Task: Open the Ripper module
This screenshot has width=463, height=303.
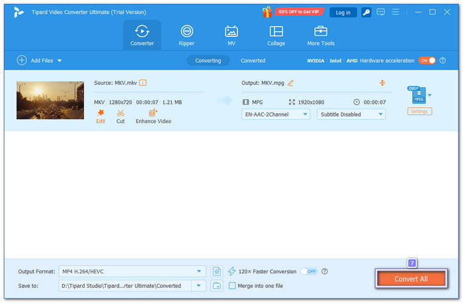Action: pyautogui.click(x=187, y=35)
